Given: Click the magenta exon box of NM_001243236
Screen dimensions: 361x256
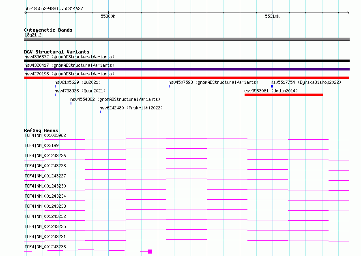Looking at the screenshot, I should [150, 252].
